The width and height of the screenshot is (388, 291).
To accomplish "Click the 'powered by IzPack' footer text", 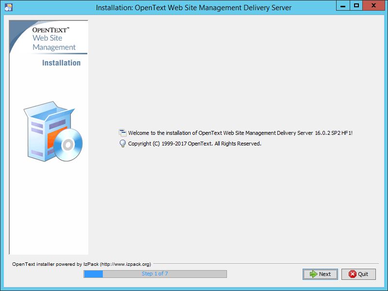I will pos(81,264).
